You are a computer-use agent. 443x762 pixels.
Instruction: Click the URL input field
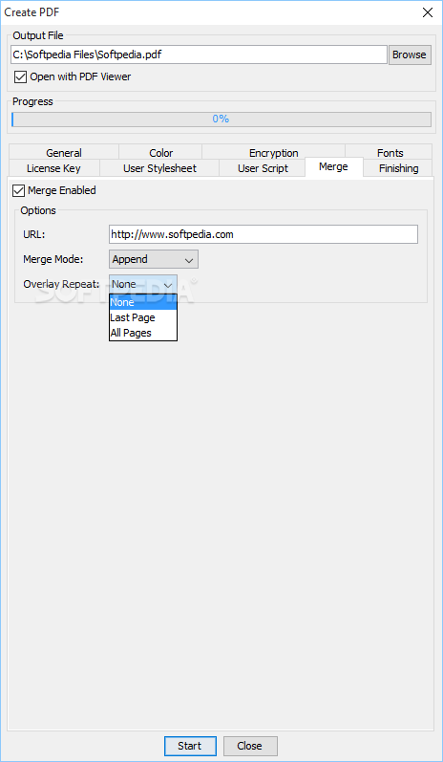[x=264, y=234]
